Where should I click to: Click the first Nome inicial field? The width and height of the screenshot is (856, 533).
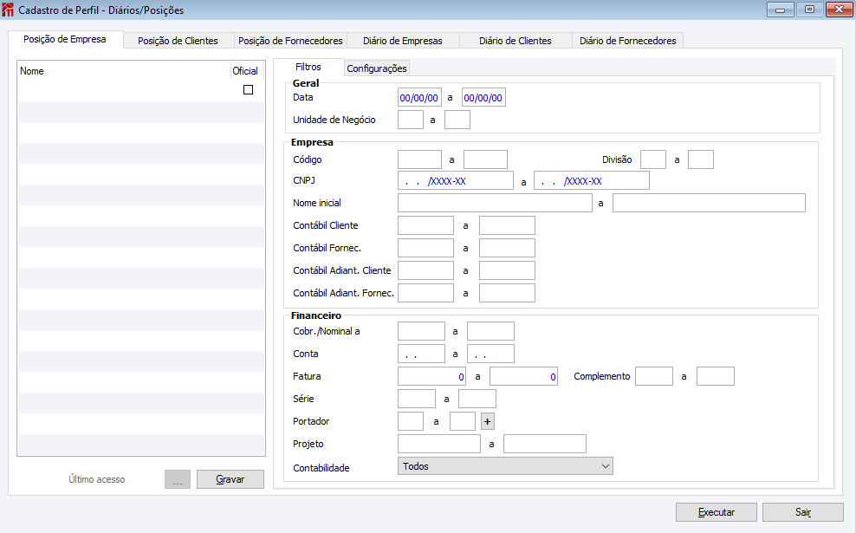pos(494,203)
